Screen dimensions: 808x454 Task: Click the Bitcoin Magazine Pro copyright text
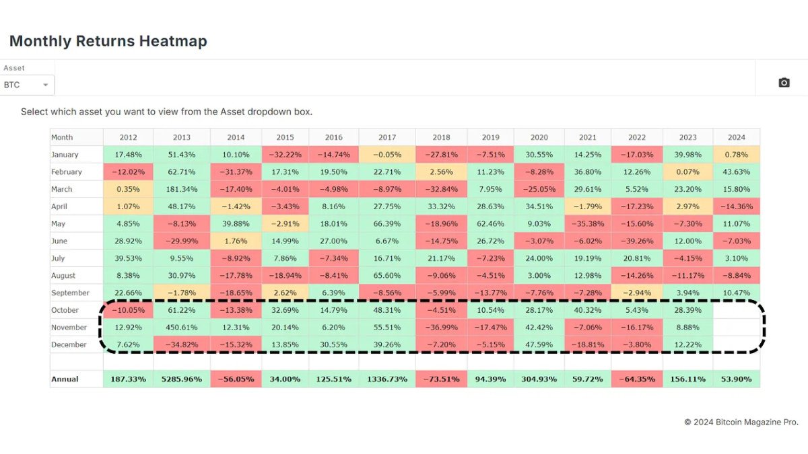(741, 422)
